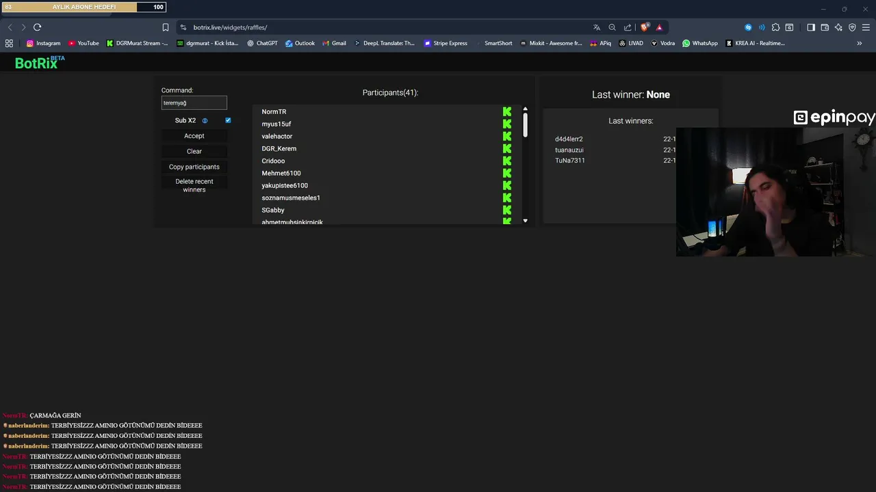Click participants list scroll-up arrow
The height and width of the screenshot is (492, 876).
tap(525, 109)
